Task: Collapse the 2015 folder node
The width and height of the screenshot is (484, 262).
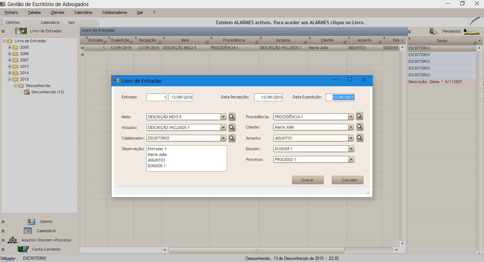Action: click(x=10, y=79)
